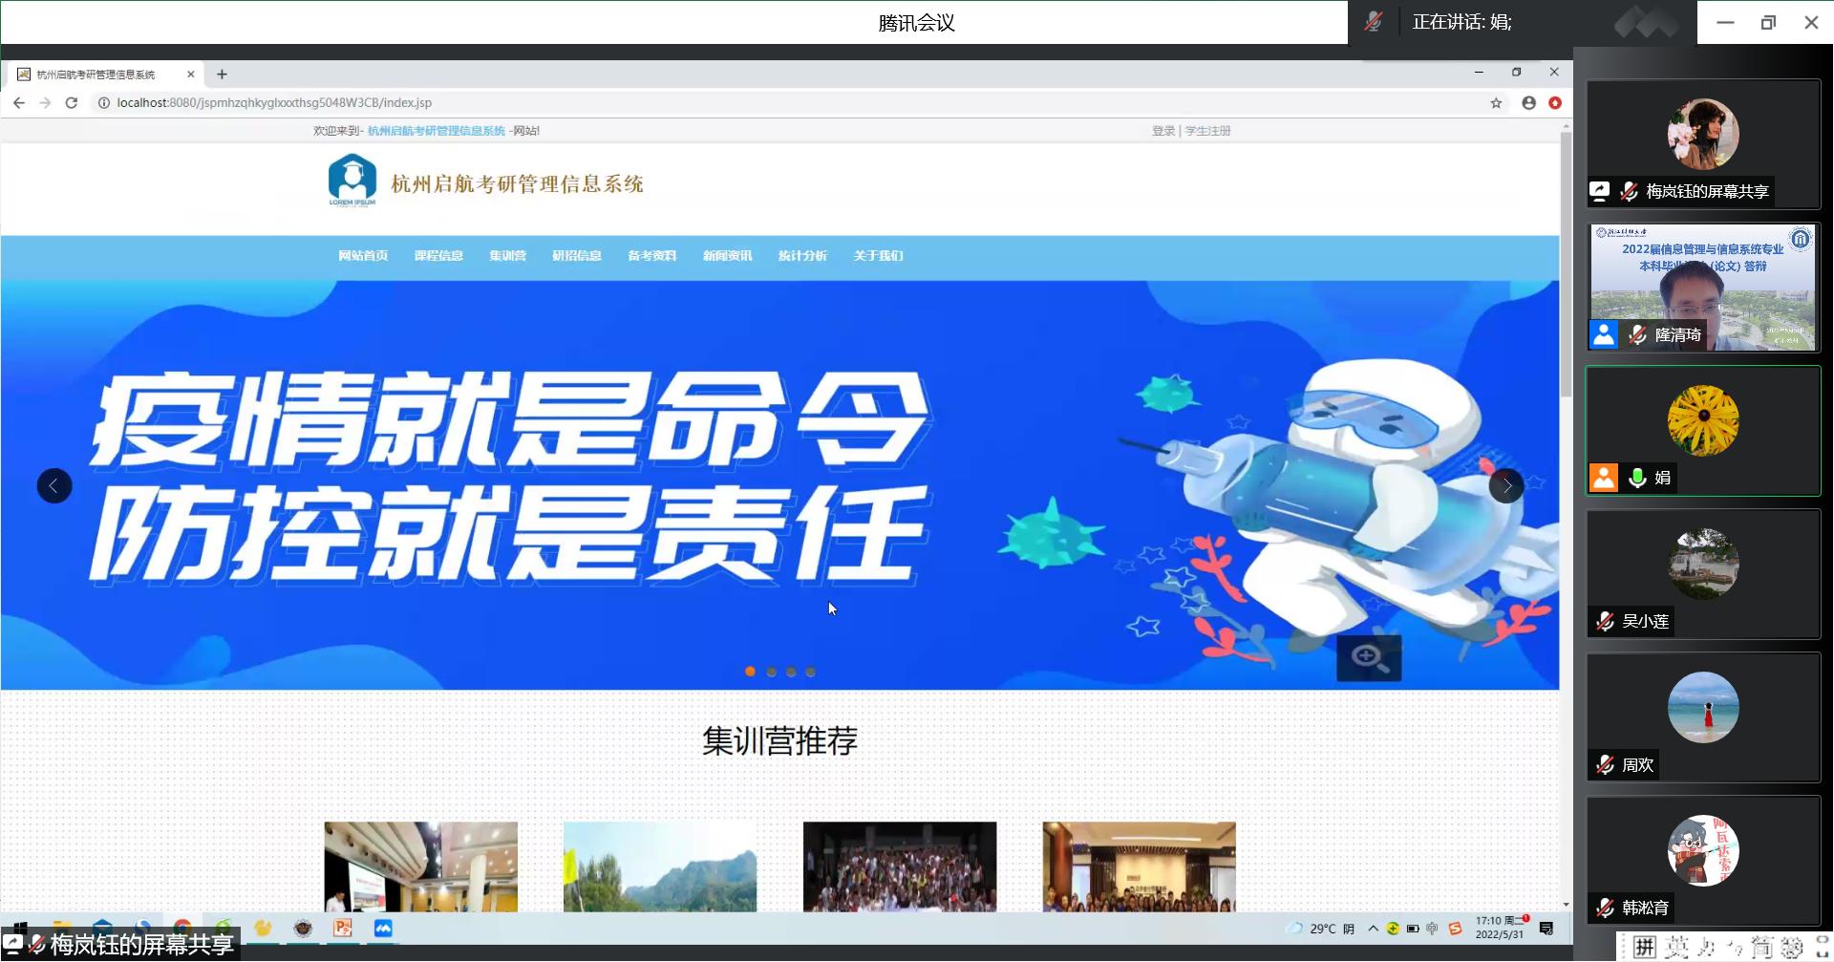Open PowerPoint from the taskbar
Screen dimensions: 1834x962
tap(342, 928)
